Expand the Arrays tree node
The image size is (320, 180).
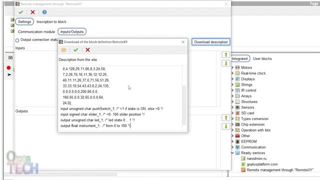tap(232, 96)
